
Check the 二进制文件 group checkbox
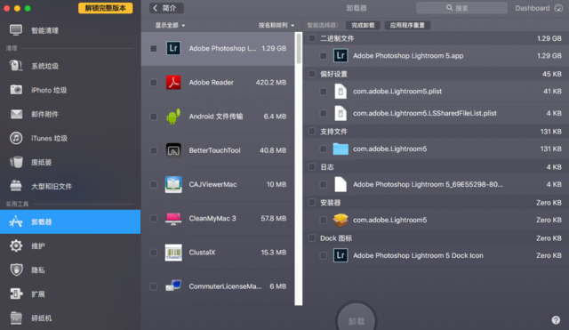pos(312,38)
